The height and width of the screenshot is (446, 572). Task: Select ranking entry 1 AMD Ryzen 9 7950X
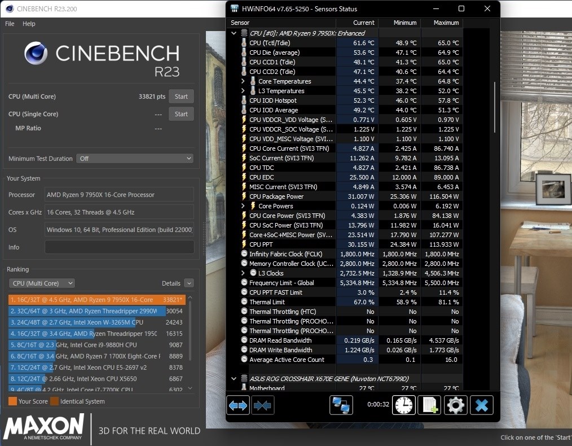pyautogui.click(x=96, y=300)
